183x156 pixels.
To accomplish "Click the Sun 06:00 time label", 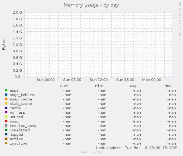I will click(x=72, y=80).
